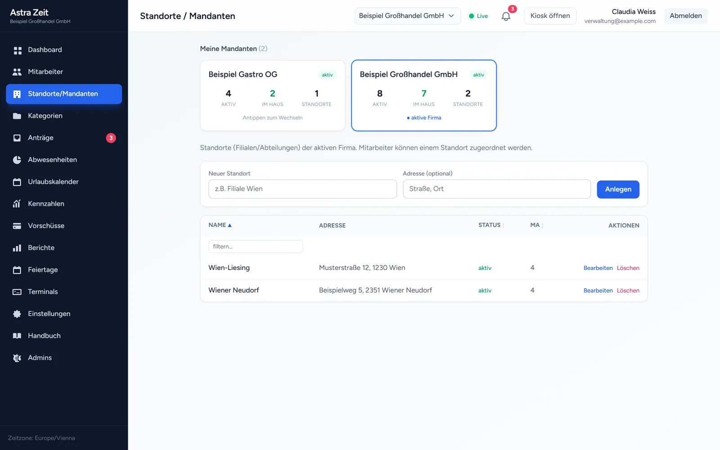Click the Kategorien folder icon
The width and height of the screenshot is (720, 450).
coord(17,116)
